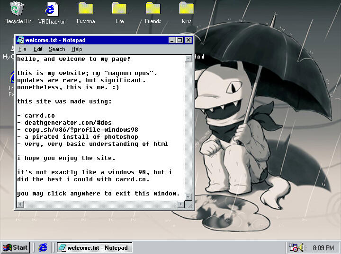Click the system tray clock showing 8:09 PM
The width and height of the screenshot is (341, 254).
pos(323,247)
